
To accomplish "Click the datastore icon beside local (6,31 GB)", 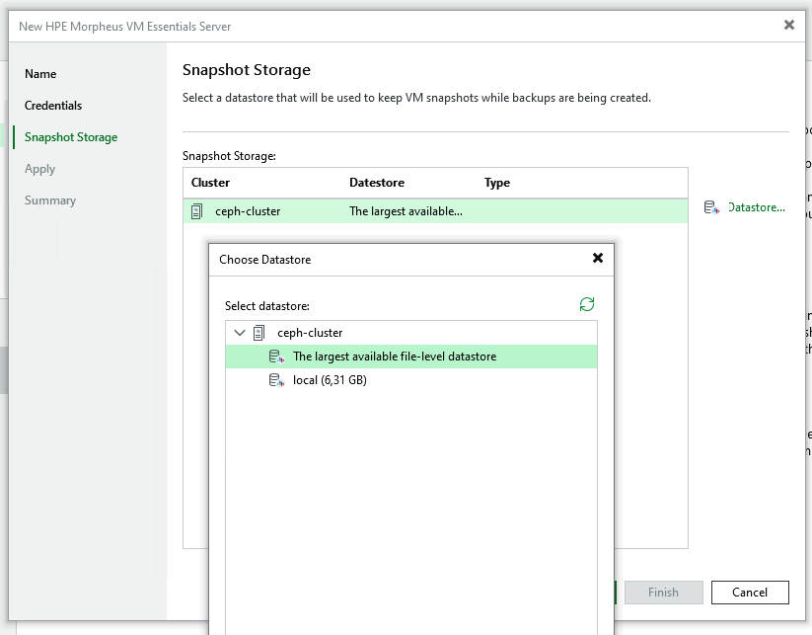I will pyautogui.click(x=276, y=380).
